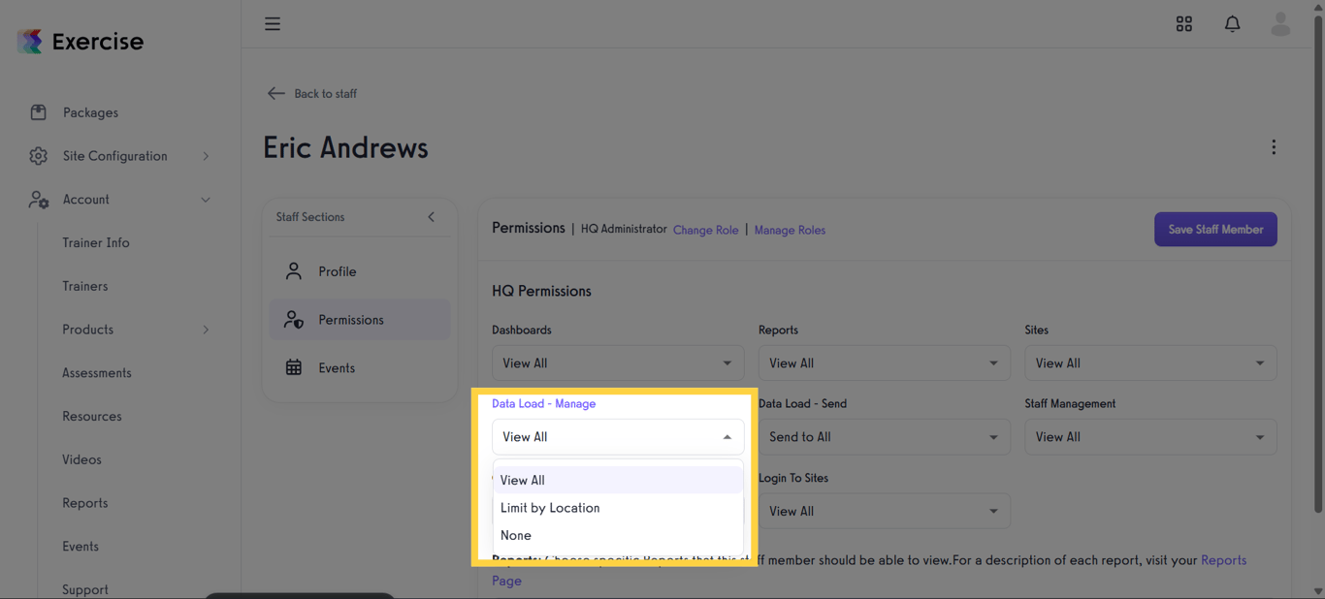Open the three-dot options menu
The height and width of the screenshot is (599, 1325).
click(x=1274, y=146)
